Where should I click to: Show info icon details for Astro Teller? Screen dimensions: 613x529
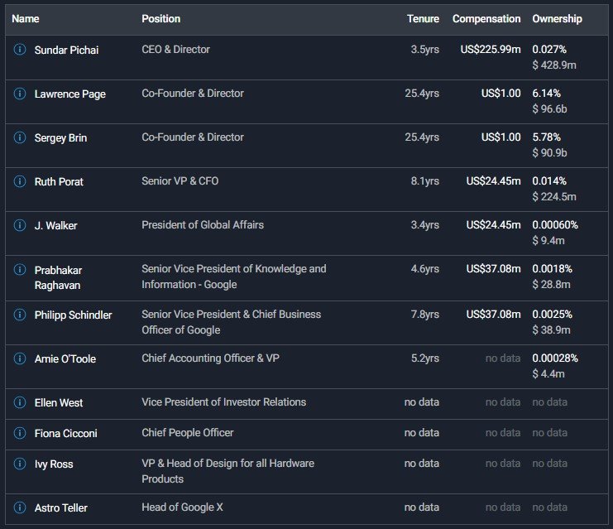coord(20,507)
